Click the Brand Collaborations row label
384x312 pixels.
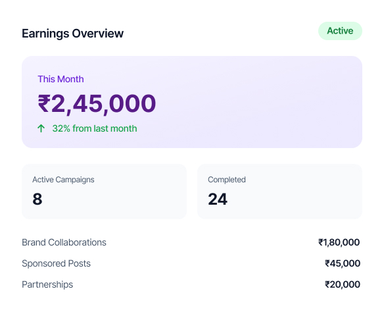(64, 242)
